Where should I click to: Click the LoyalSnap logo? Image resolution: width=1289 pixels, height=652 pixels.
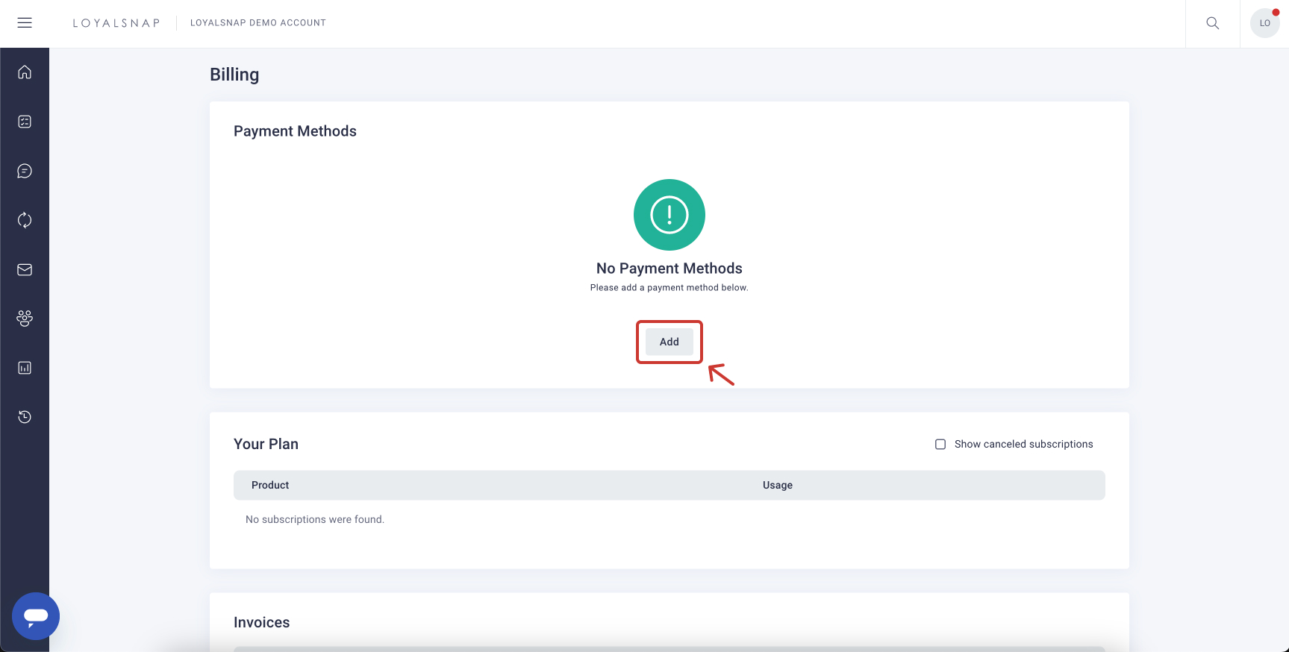[x=116, y=23]
